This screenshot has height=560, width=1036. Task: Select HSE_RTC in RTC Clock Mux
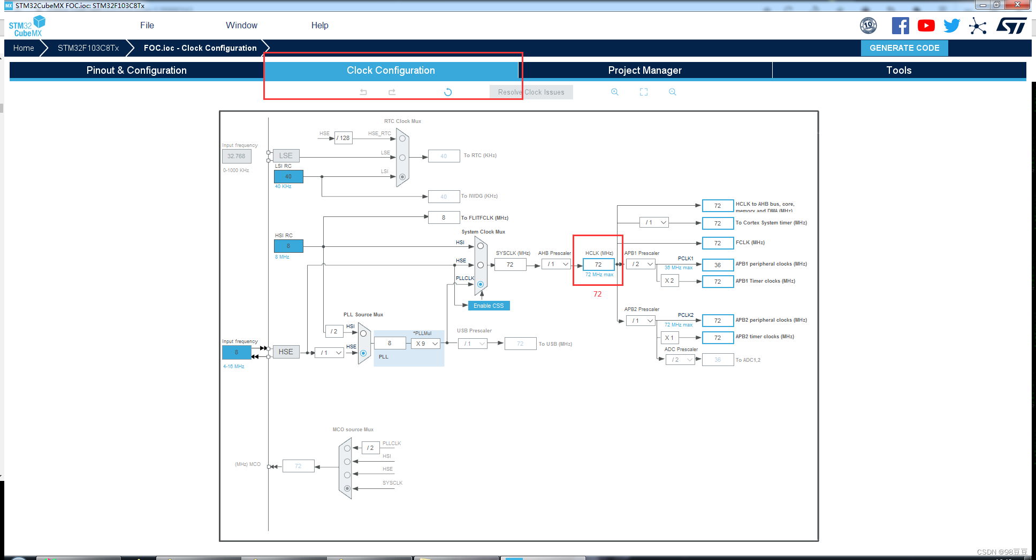402,138
